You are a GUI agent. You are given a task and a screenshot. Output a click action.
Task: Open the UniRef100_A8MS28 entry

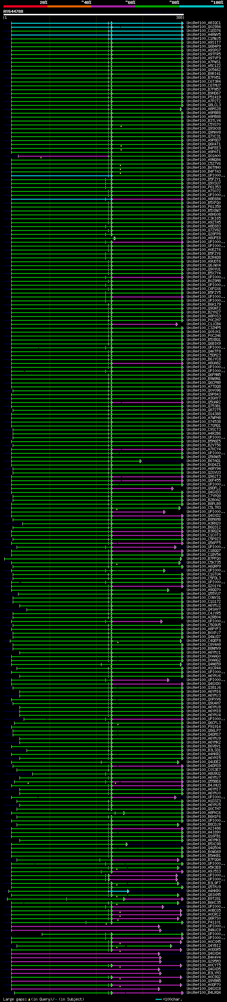pos(203,109)
